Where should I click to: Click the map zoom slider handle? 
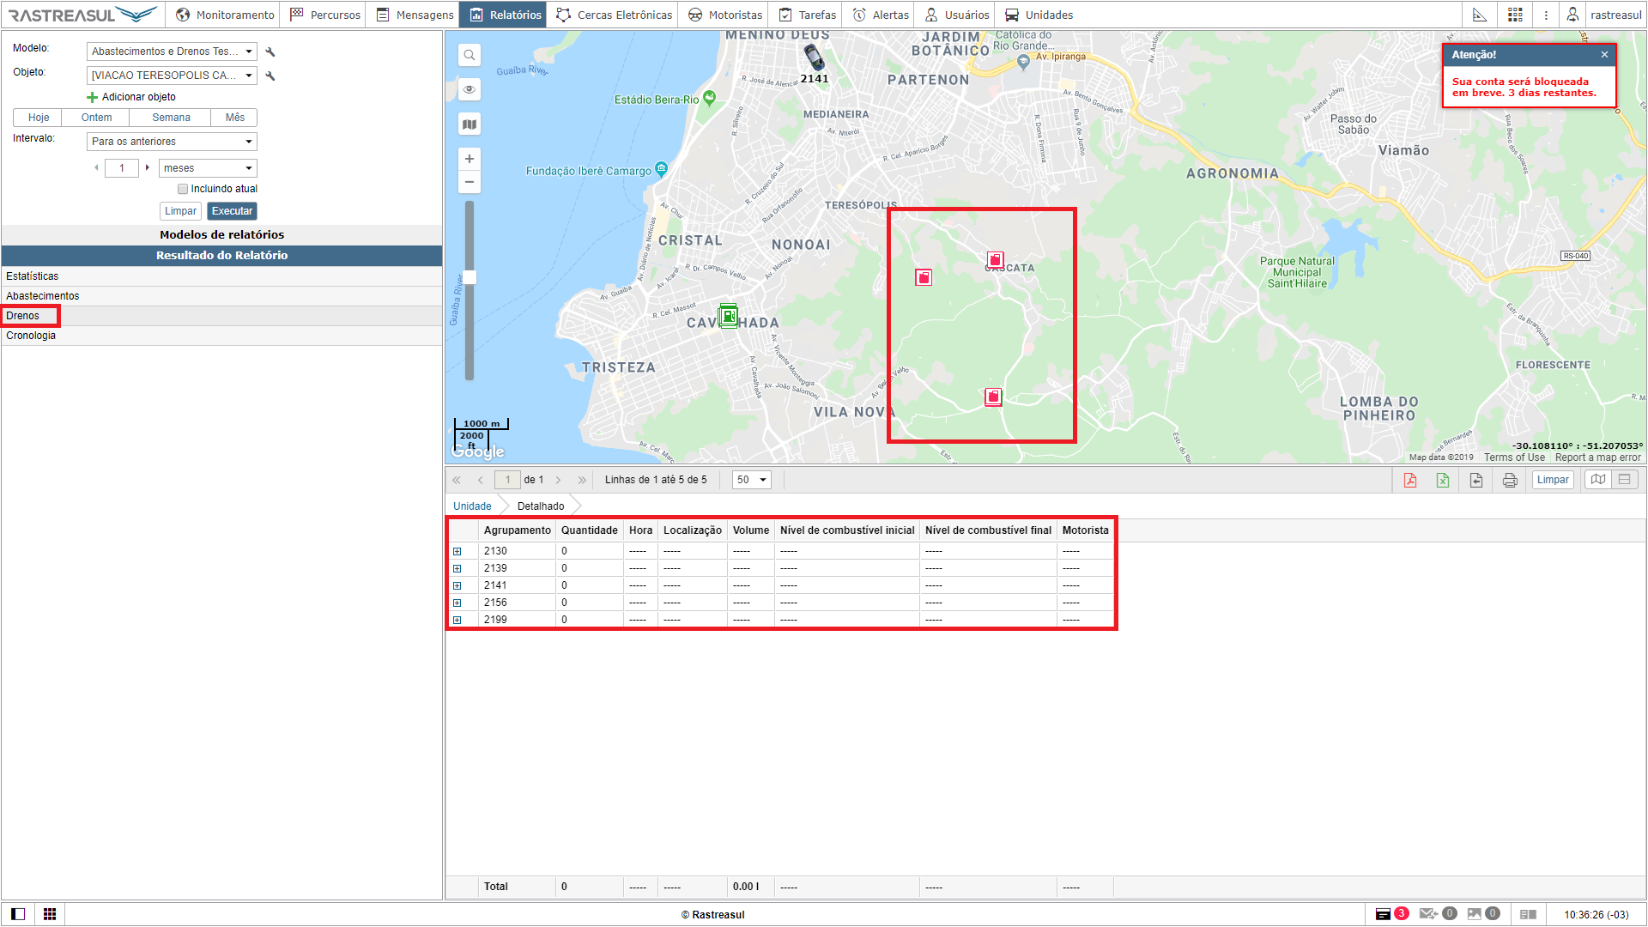[470, 277]
